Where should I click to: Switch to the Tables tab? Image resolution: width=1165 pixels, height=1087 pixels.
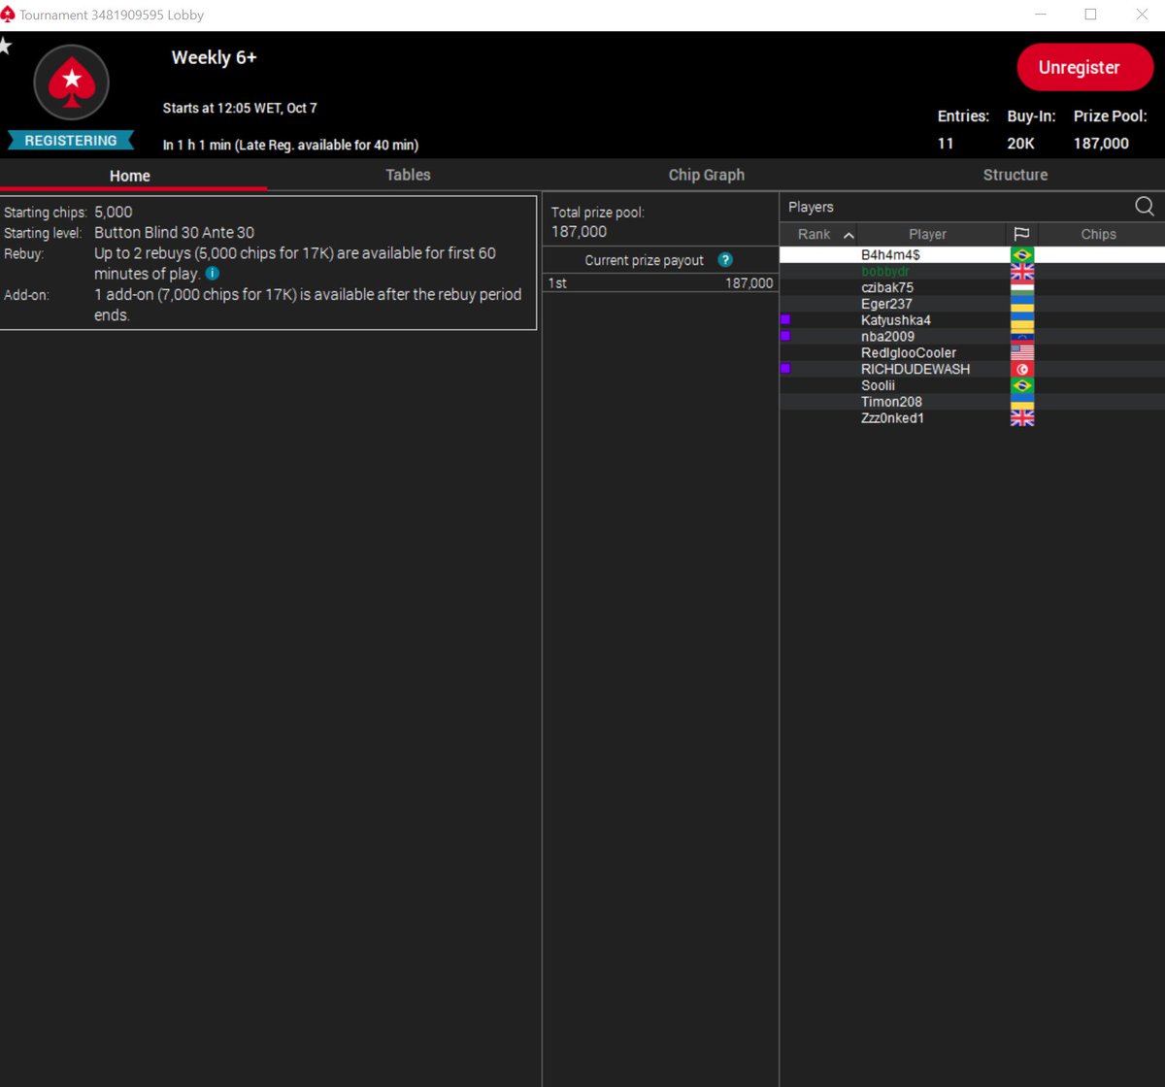click(408, 175)
